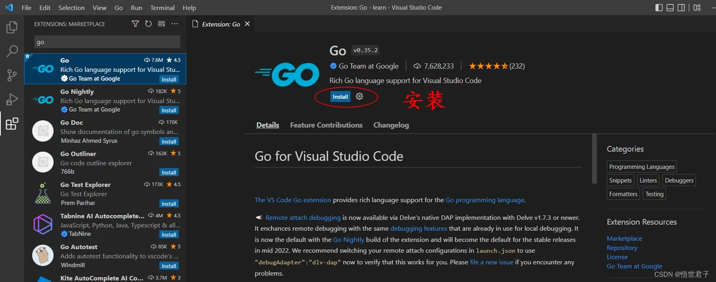Image resolution: width=716 pixels, height=282 pixels.
Task: Click the five-star rating for Go
Action: click(x=488, y=66)
